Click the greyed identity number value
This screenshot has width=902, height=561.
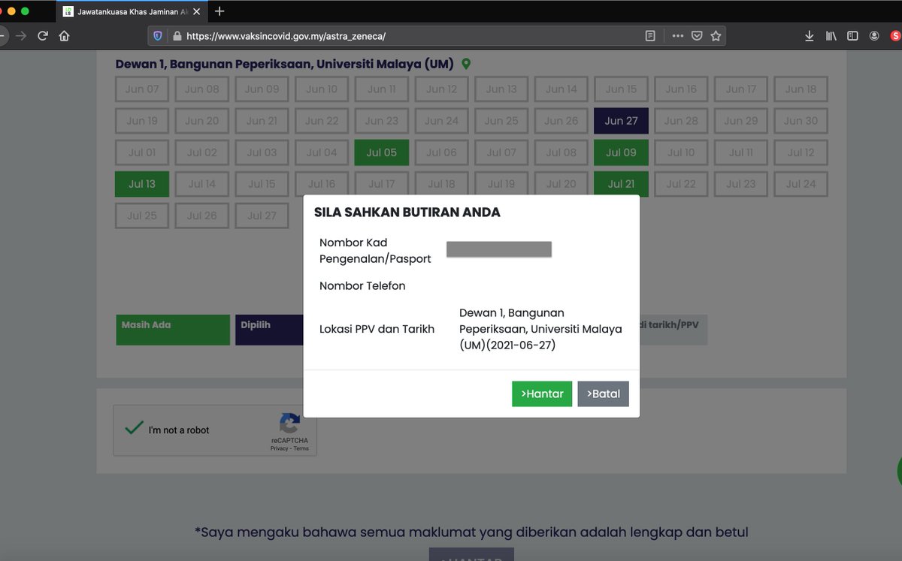click(499, 249)
